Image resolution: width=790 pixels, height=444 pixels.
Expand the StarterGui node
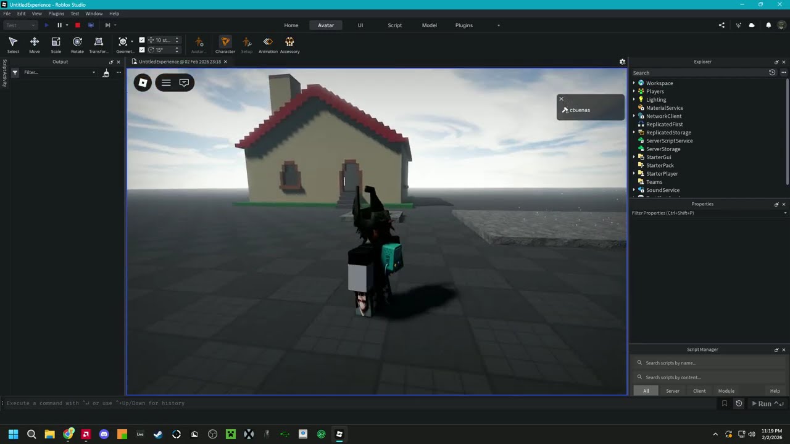(x=634, y=157)
